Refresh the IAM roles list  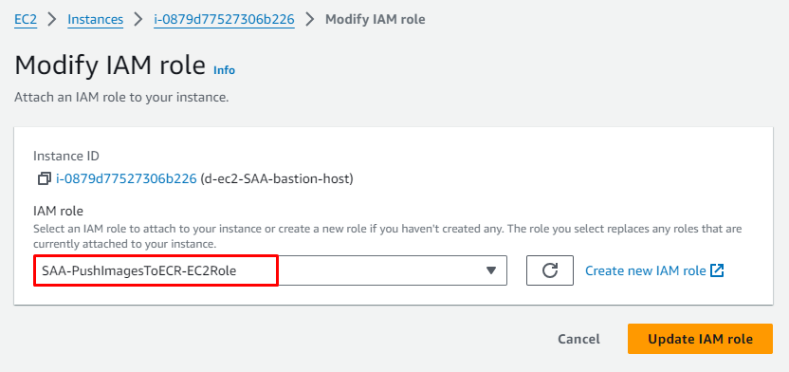coord(549,270)
